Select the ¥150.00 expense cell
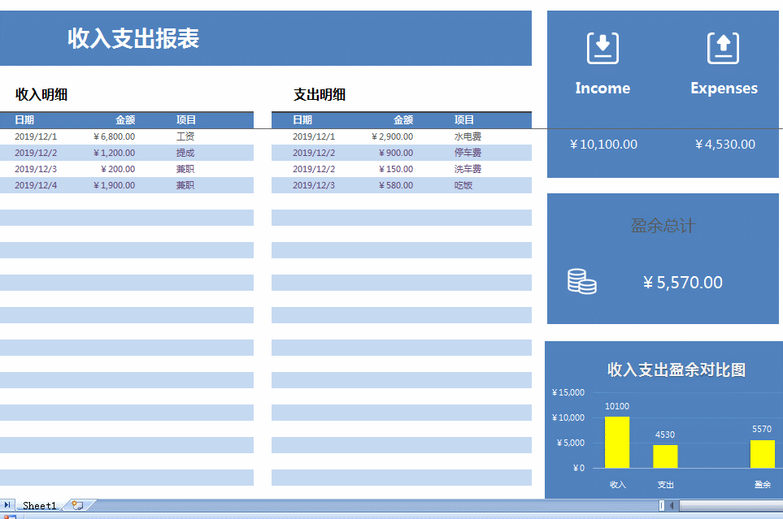The height and width of the screenshot is (519, 783). tap(396, 169)
